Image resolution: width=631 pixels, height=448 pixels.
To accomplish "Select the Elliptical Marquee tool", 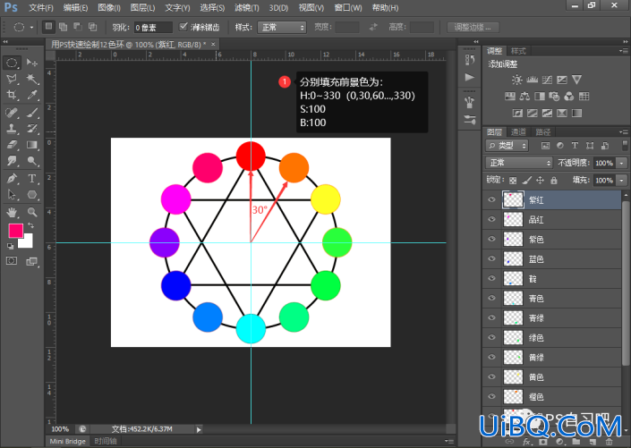I will point(12,63).
